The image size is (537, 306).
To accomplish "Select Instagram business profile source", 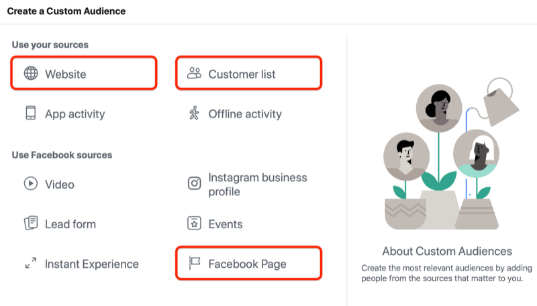I will [258, 185].
